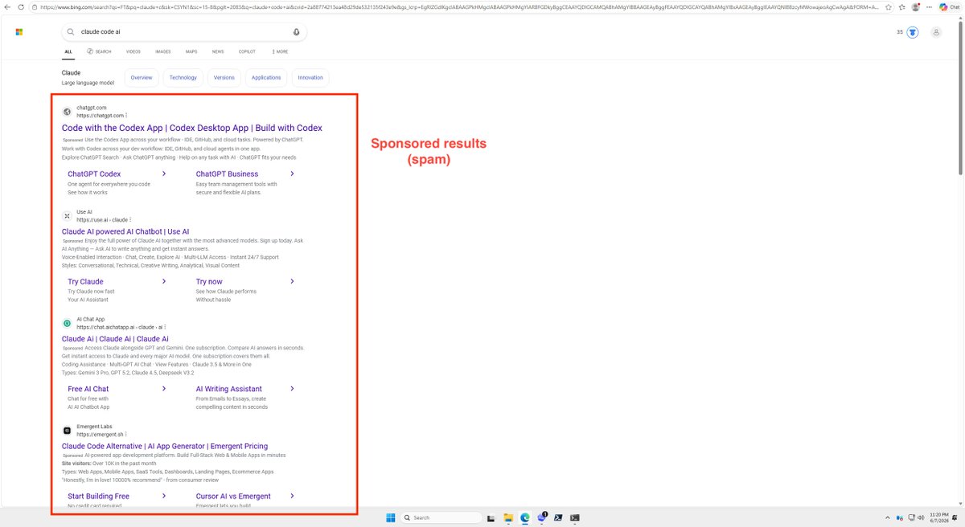This screenshot has height=527, width=965.
Task: Click the Emergent Labs result favicon
Action: (x=68, y=430)
